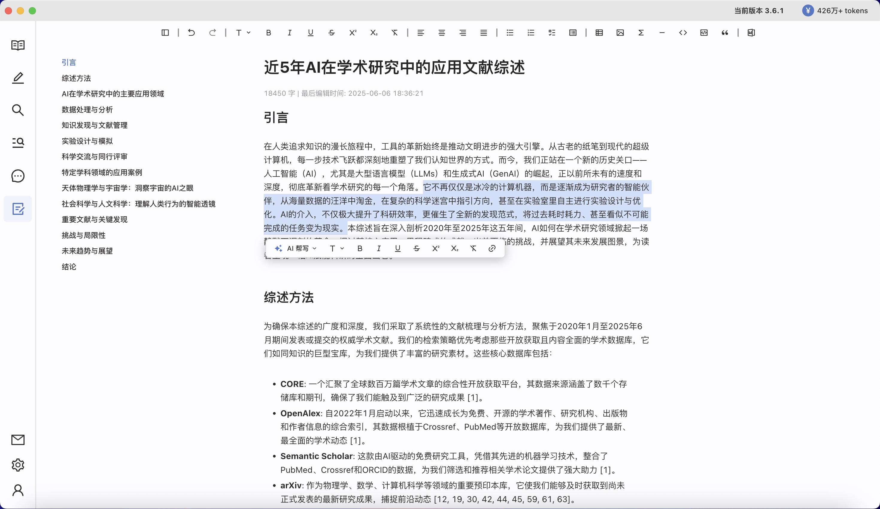Toggle italic in floating selection toolbar

[379, 248]
